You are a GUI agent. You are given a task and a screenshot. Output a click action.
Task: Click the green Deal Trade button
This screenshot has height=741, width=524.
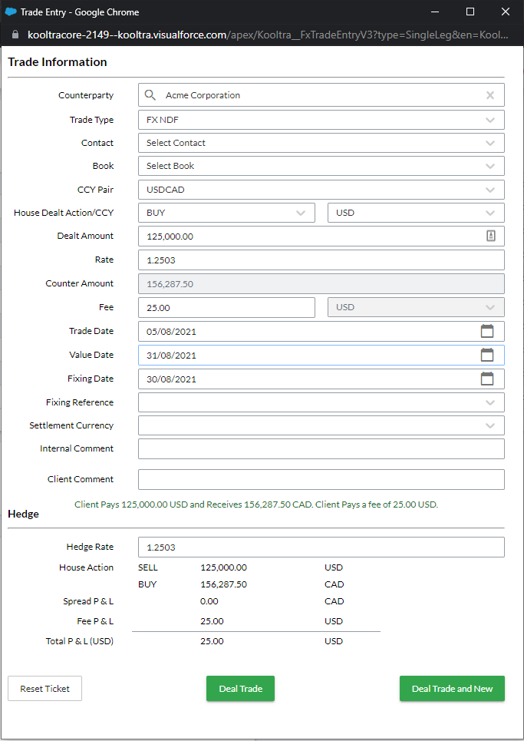pyautogui.click(x=240, y=689)
